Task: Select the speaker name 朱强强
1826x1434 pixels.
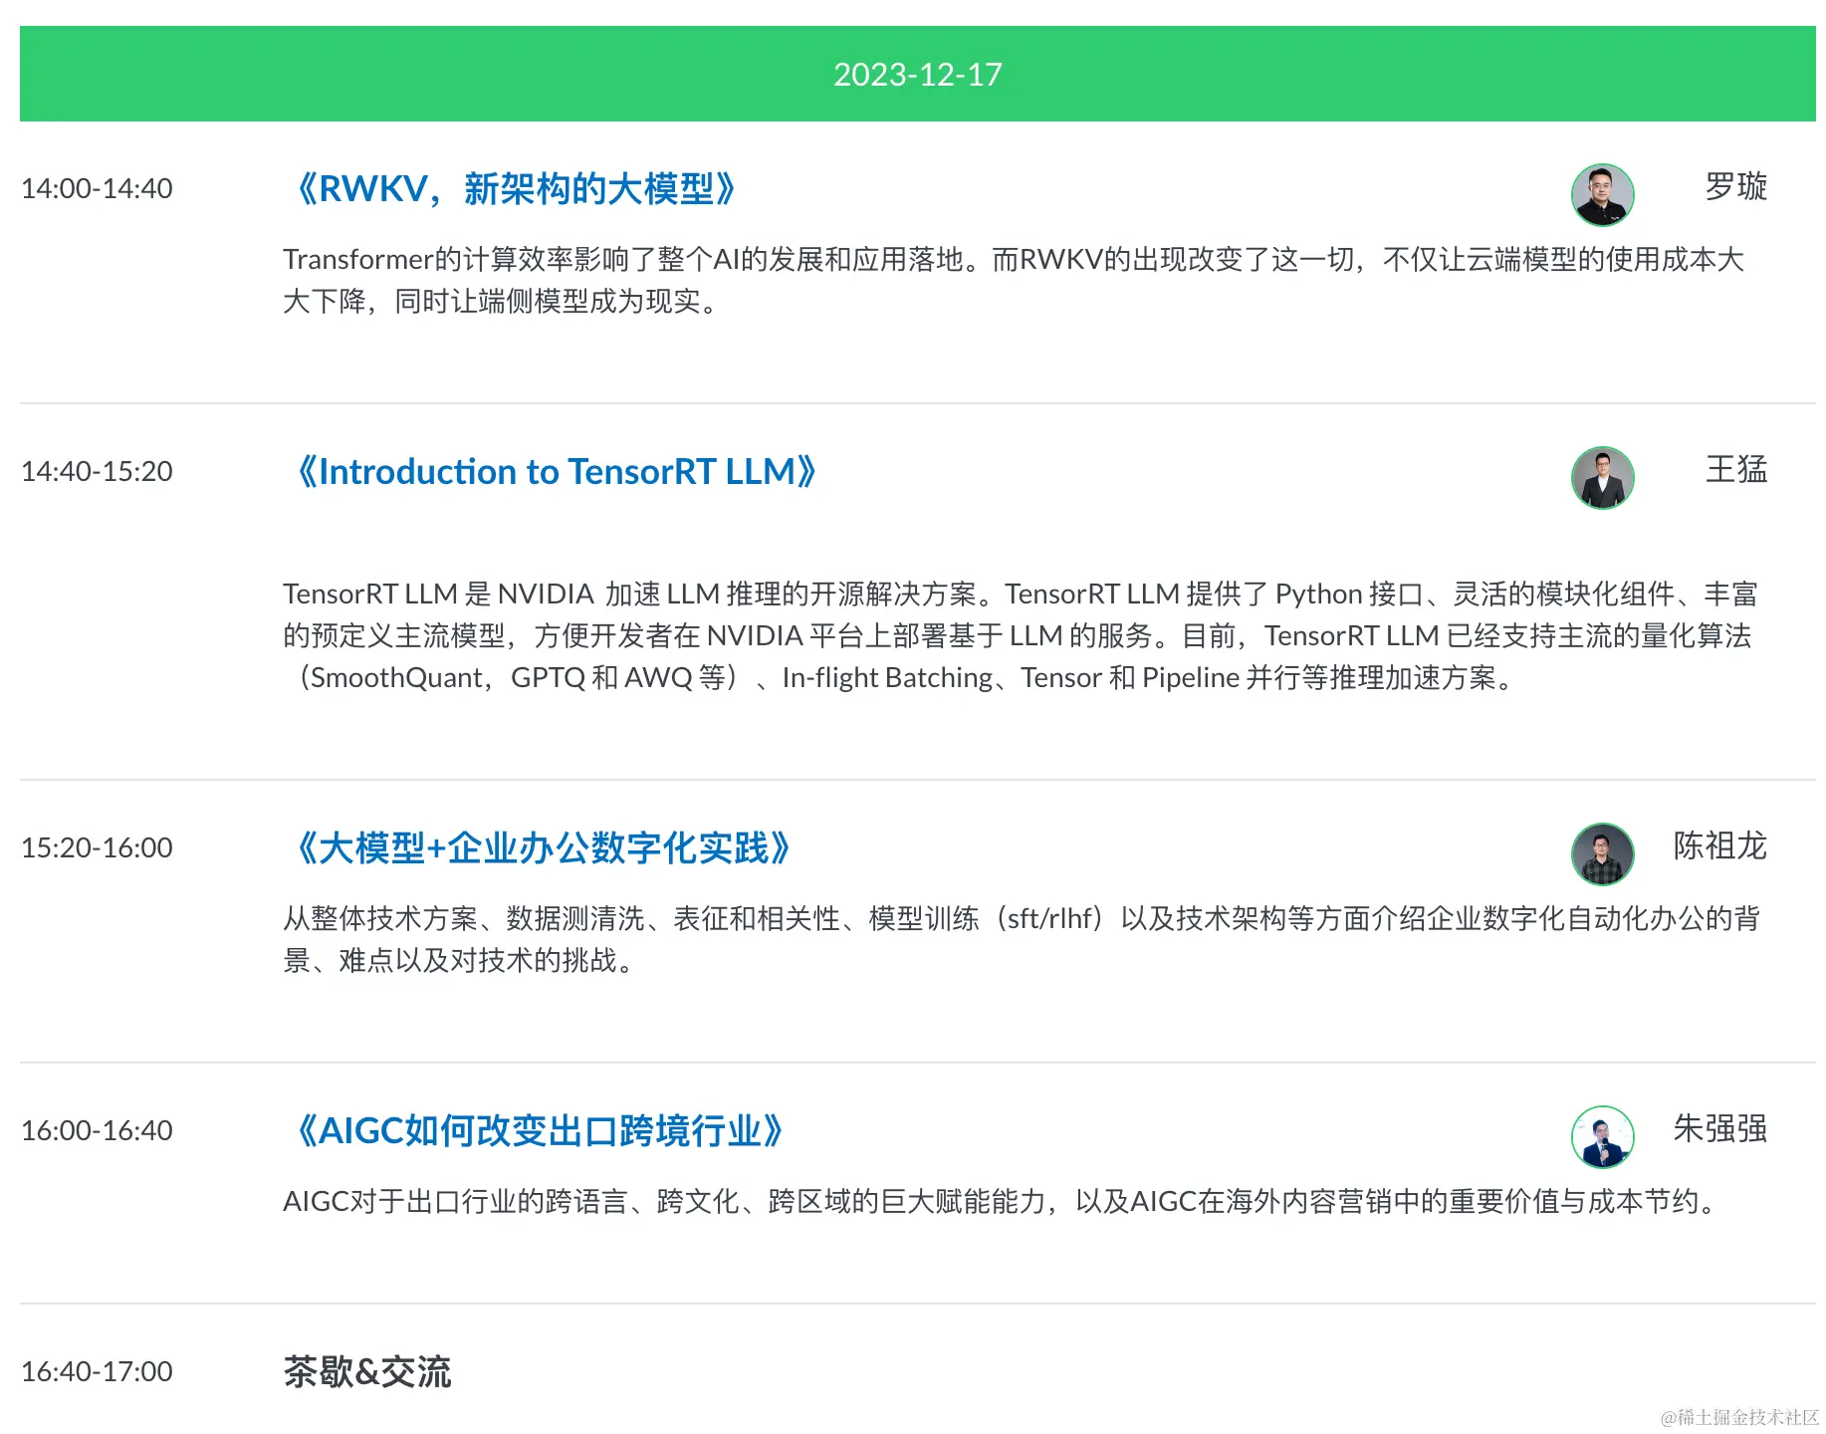Action: point(1720,1129)
